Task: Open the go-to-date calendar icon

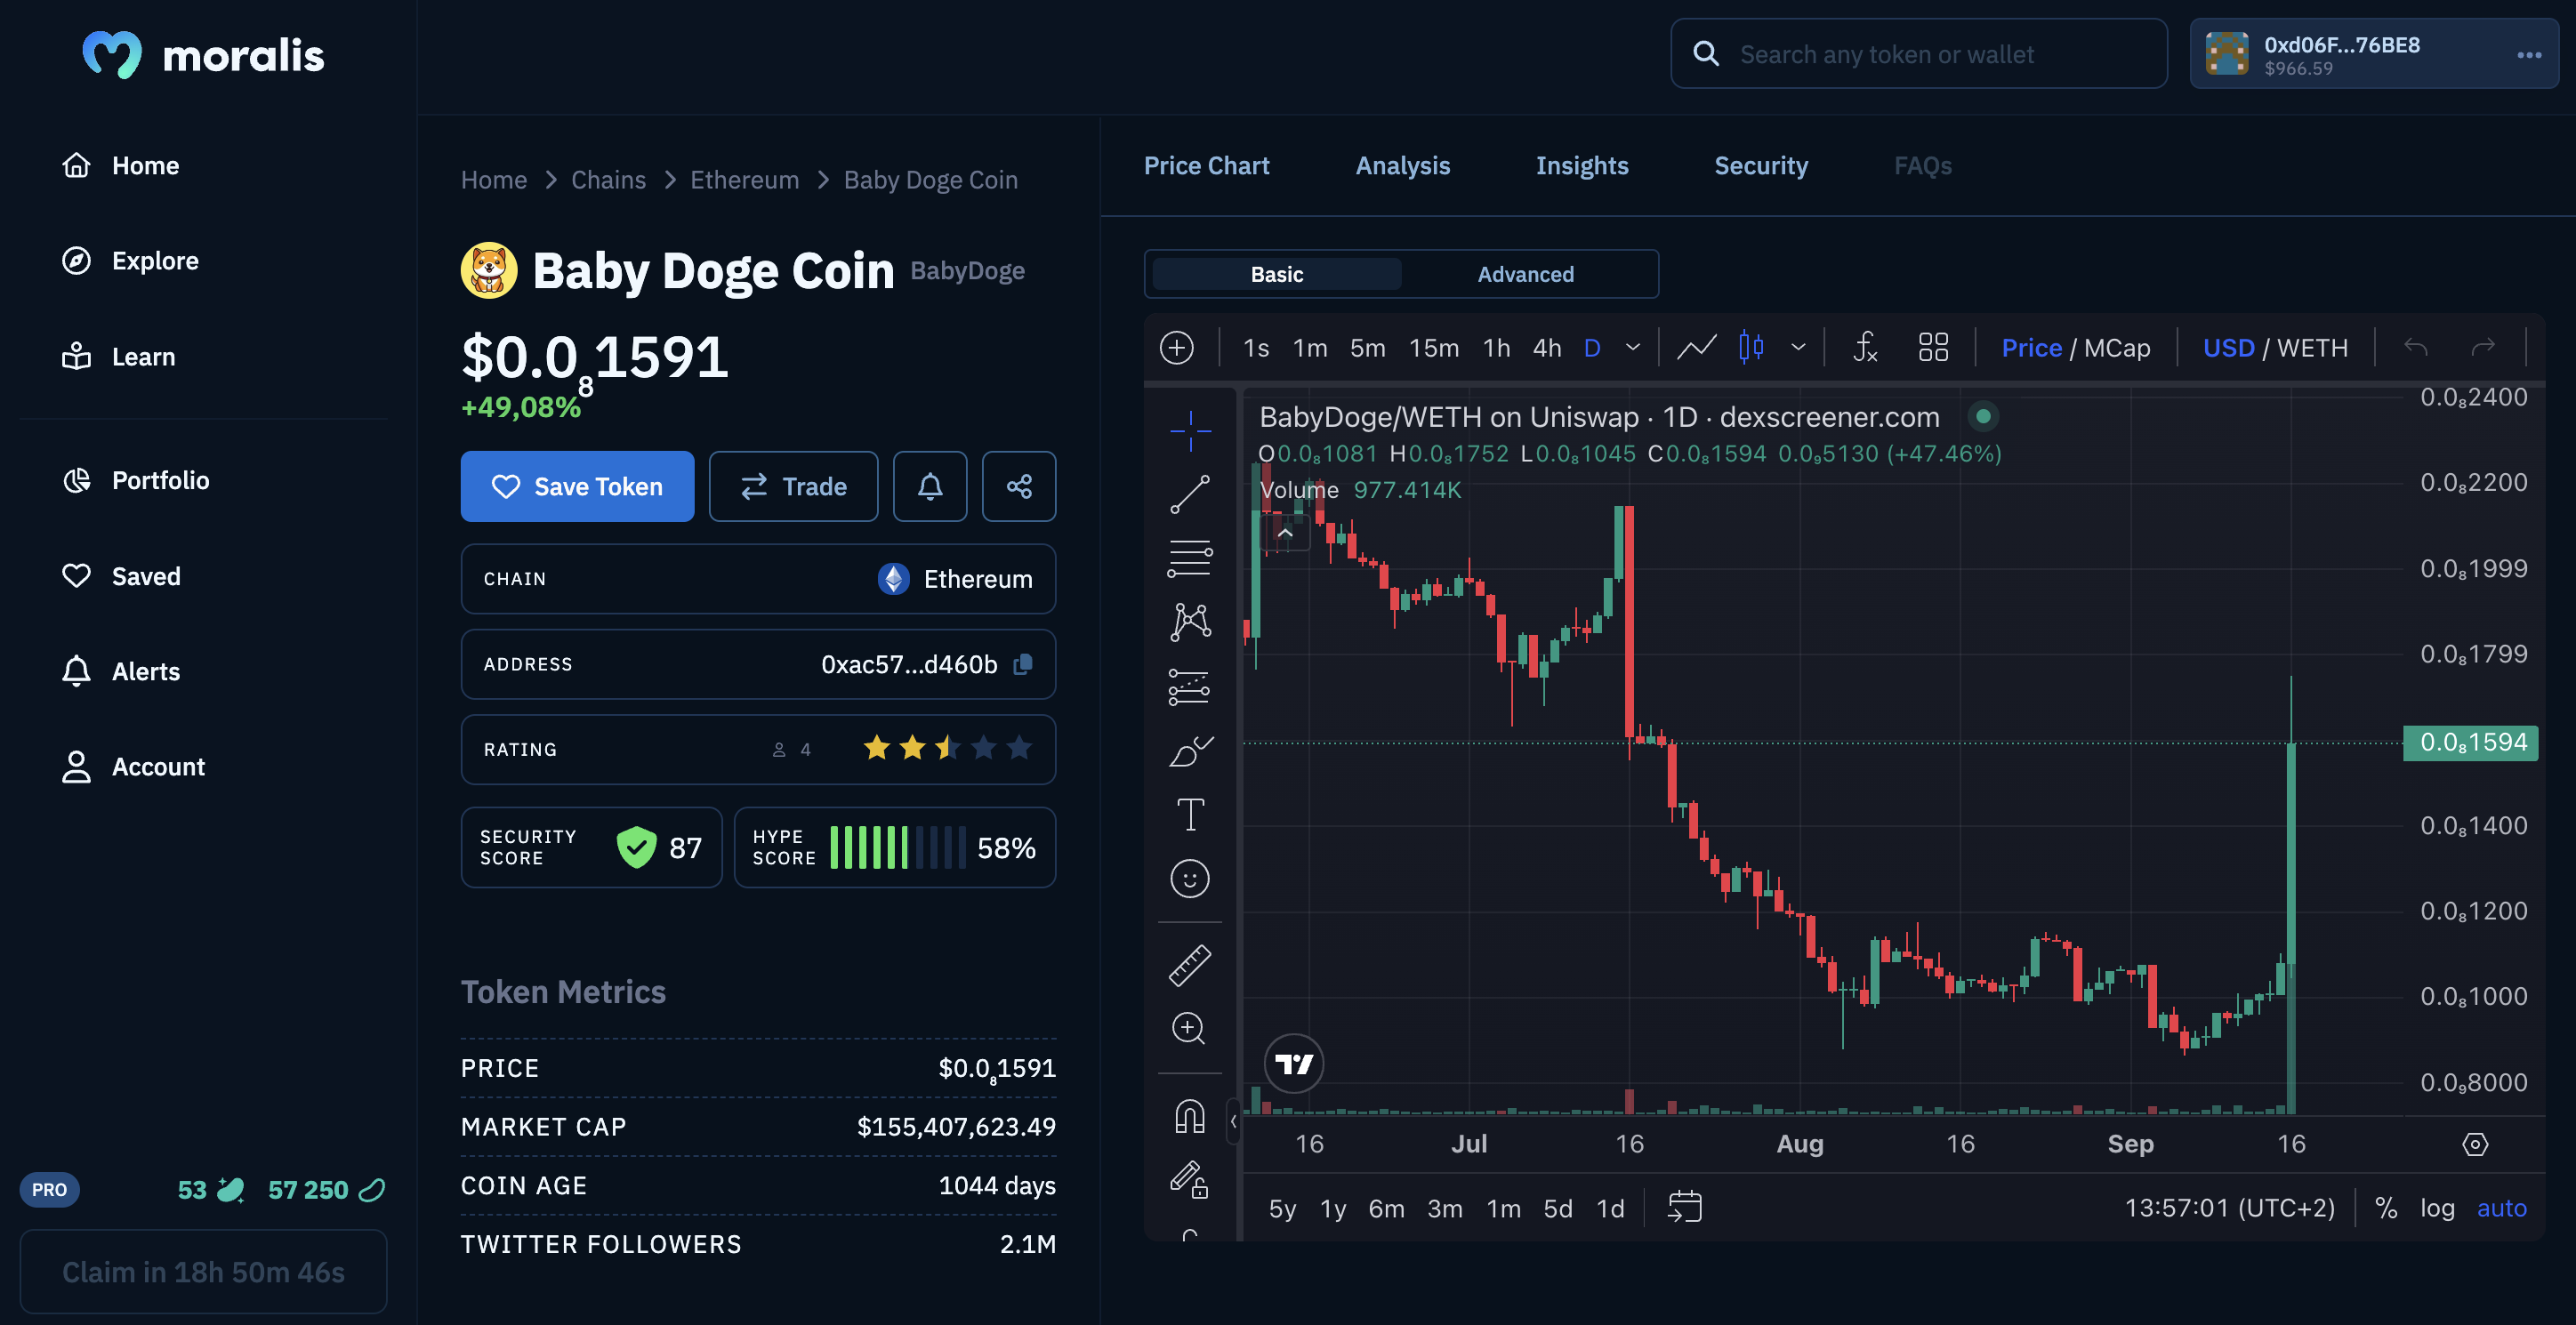Action: point(1684,1207)
